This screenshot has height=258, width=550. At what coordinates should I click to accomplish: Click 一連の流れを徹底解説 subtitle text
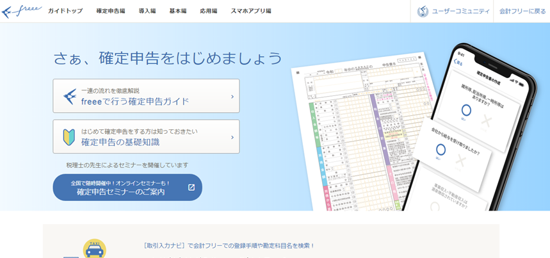111,91
